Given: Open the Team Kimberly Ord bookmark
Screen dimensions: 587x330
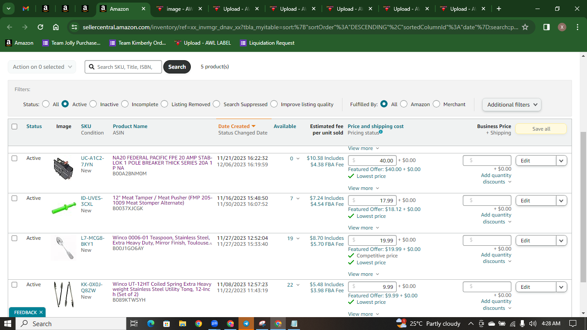Looking at the screenshot, I should (x=138, y=43).
